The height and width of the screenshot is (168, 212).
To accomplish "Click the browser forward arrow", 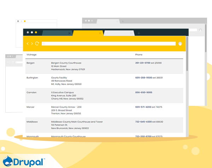I will pyautogui.click(x=32, y=44).
